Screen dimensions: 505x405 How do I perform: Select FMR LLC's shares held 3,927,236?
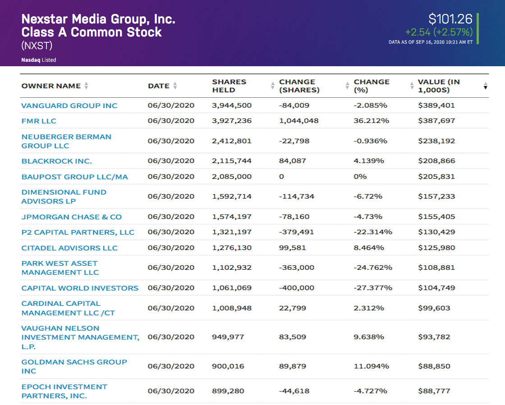pos(232,121)
